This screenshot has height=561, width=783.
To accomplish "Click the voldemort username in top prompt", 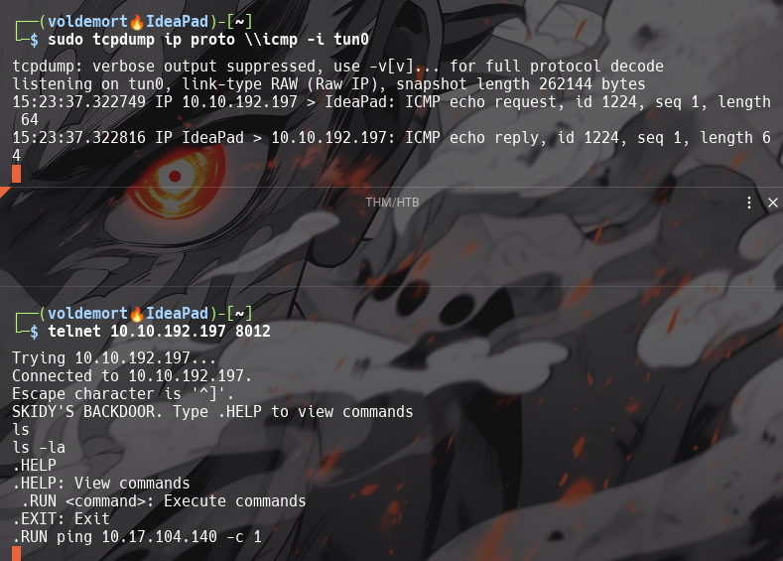I will pos(87,22).
